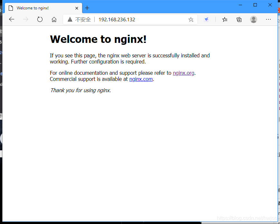Screen dimensions: 280x224
Task: Maximize the browser window
Action: tap(255, 5)
